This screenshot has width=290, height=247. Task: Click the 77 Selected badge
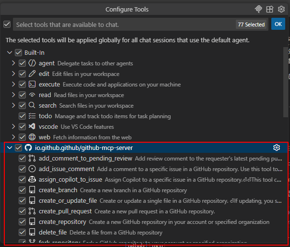click(x=251, y=25)
